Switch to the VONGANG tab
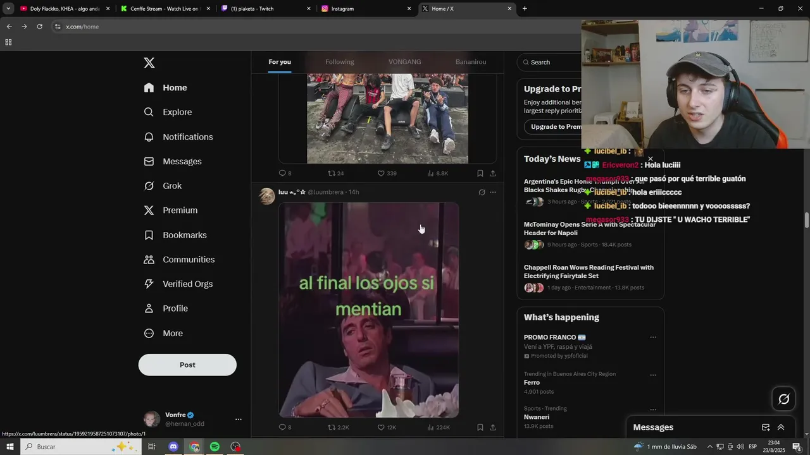Viewport: 810px width, 455px height. pos(405,62)
